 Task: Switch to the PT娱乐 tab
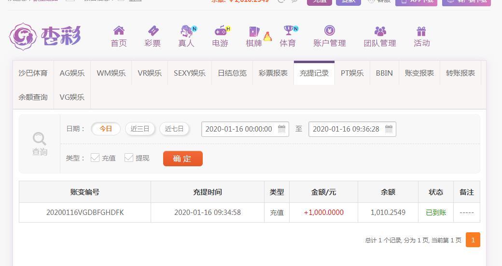pos(352,73)
